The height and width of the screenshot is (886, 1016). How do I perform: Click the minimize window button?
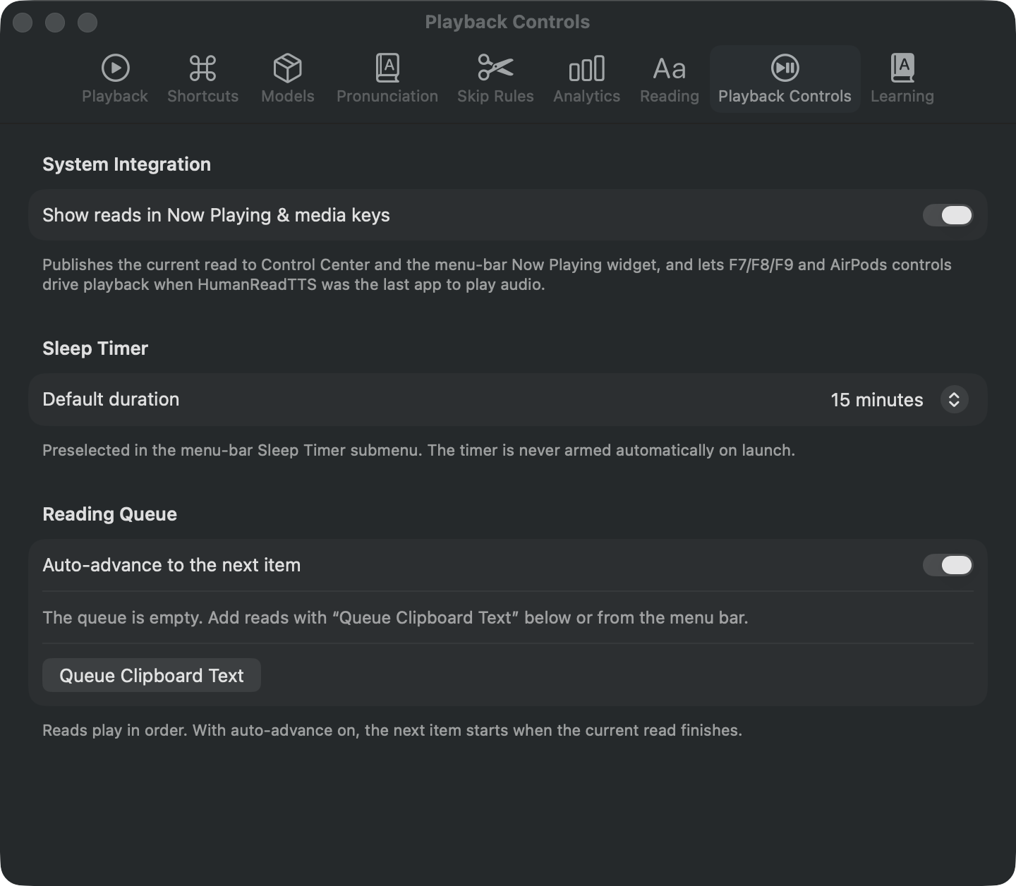tap(55, 23)
